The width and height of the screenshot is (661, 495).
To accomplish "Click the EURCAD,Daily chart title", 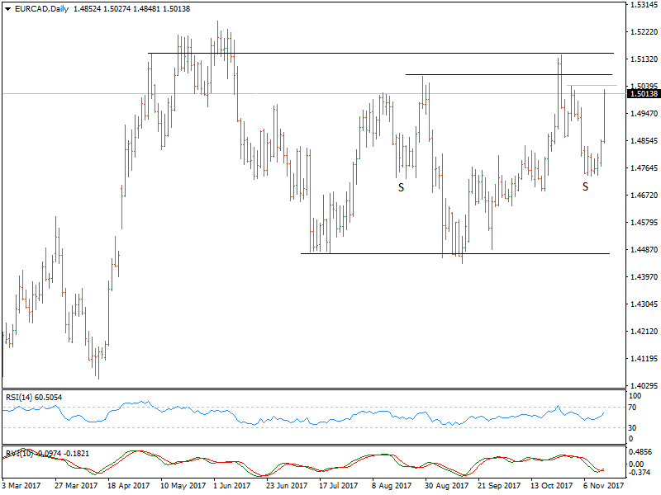I will (43, 8).
